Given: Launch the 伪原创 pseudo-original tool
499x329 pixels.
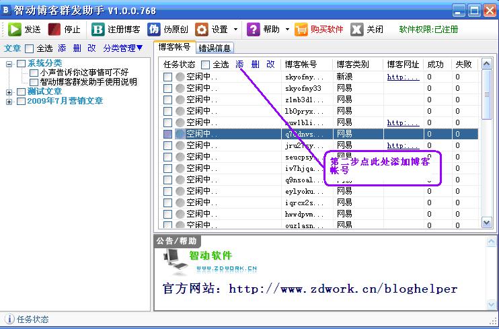Looking at the screenshot, I should [154, 30].
